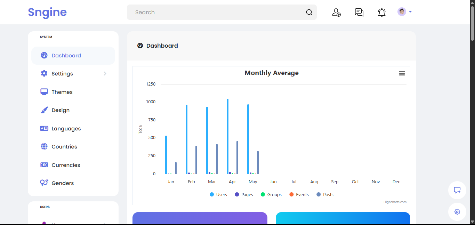The height and width of the screenshot is (225, 475).
Task: Open friend requests icon in header
Action: tap(336, 13)
